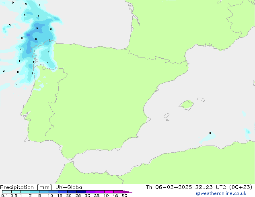255x197 pixels.
Task: Click the "Precipitation [mm]" title text
Action: coord(26,187)
